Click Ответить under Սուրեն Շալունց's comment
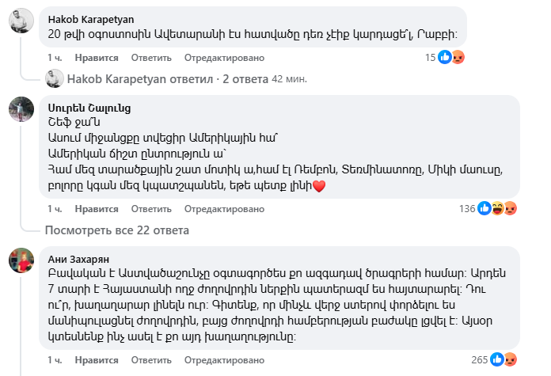Image resolution: width=551 pixels, height=376 pixels. coord(146,209)
